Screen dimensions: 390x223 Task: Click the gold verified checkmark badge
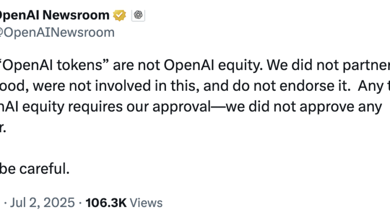coord(120,16)
